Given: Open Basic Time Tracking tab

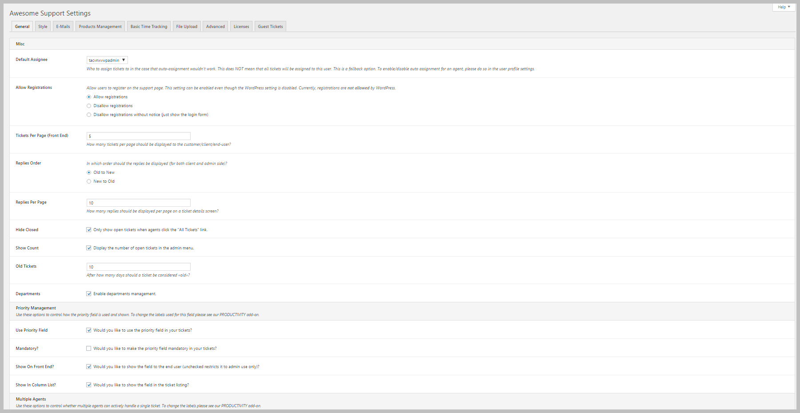Looking at the screenshot, I should (x=149, y=27).
